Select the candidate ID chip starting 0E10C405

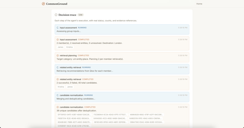(x=110, y=122)
